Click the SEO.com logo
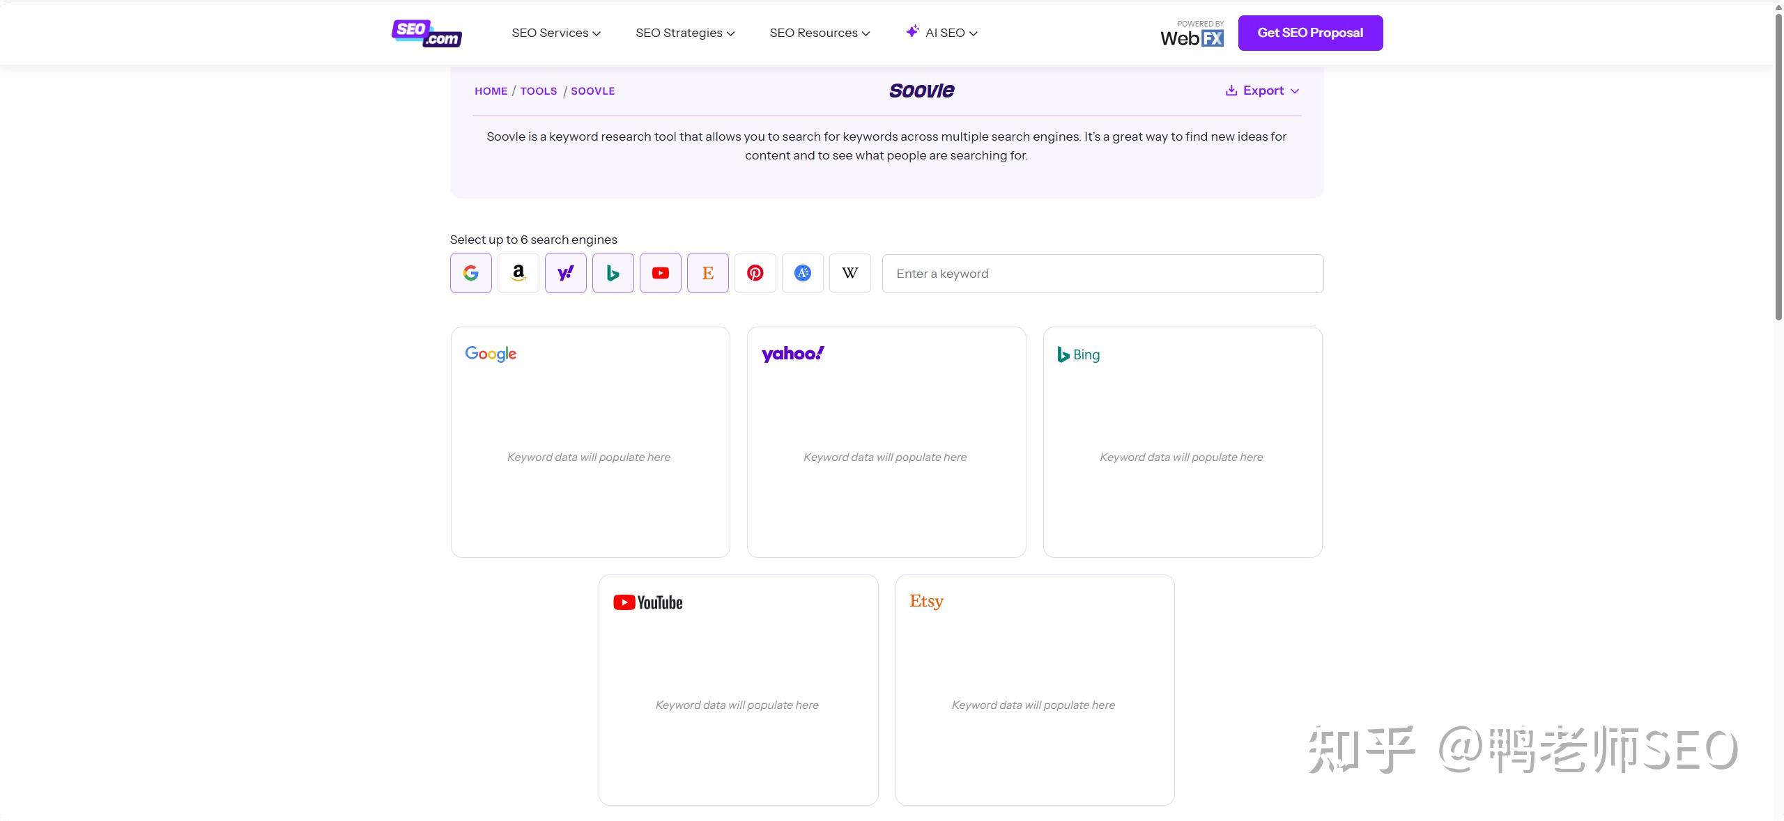 tap(426, 33)
